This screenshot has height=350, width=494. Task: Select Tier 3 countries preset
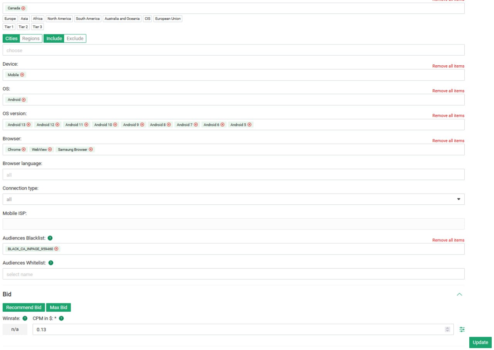click(37, 27)
